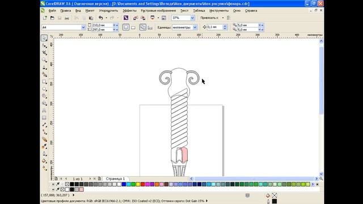Click the vertical scrollbar down arrow
The height and width of the screenshot is (204, 363).
pos(321,174)
